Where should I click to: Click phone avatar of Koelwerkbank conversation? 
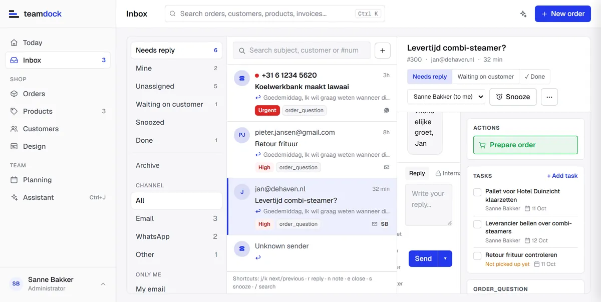pyautogui.click(x=242, y=78)
